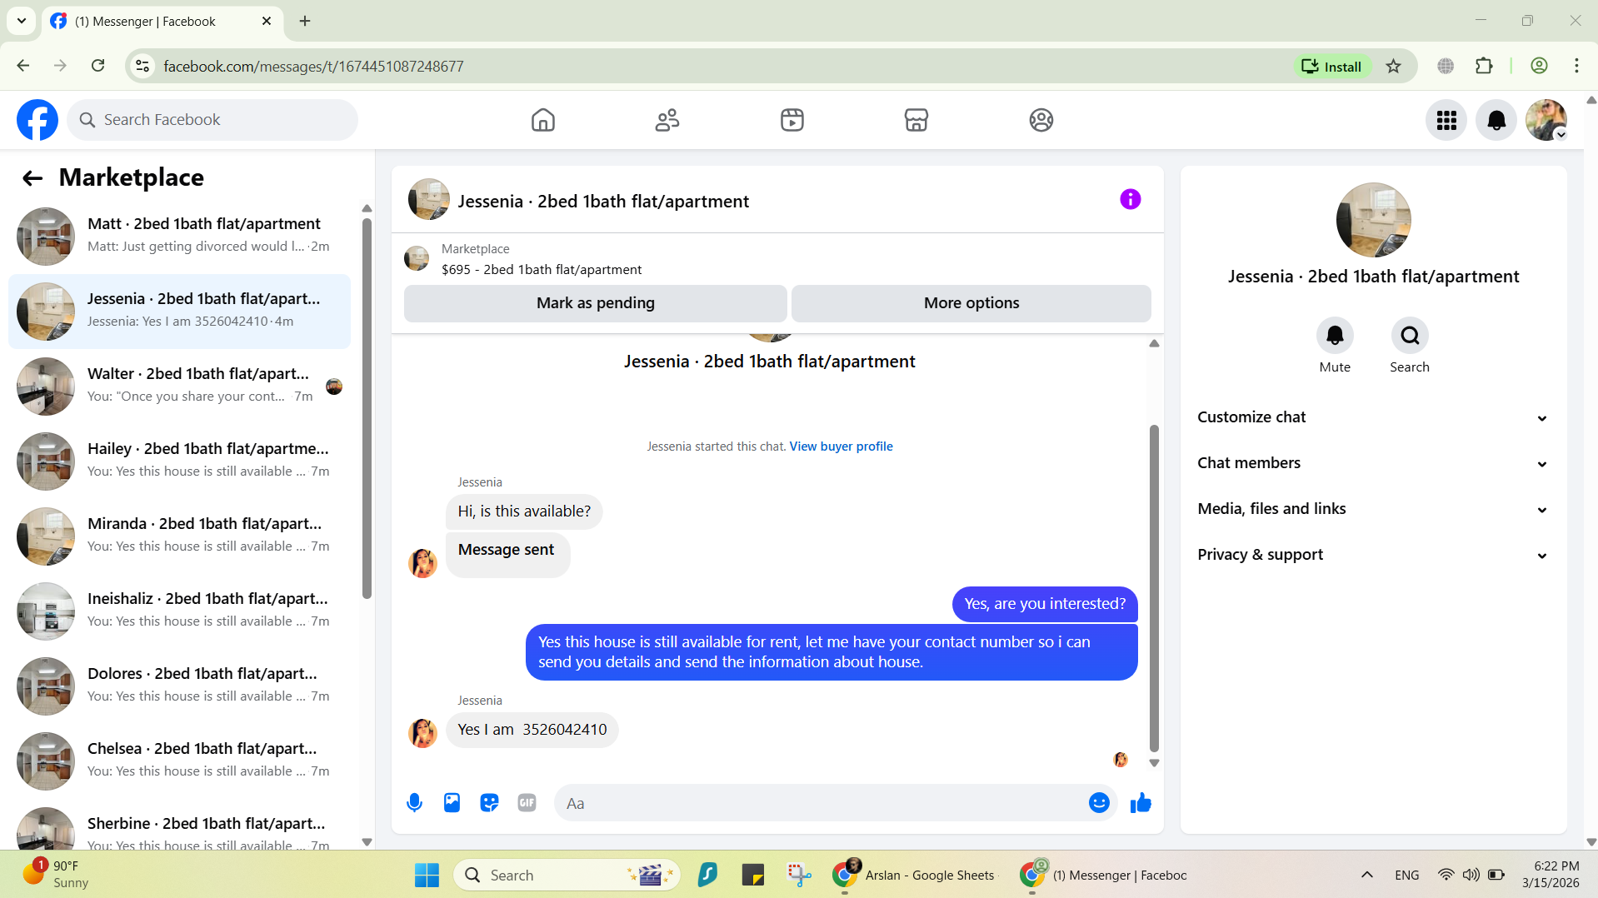Click the message input field
The width and height of the screenshot is (1598, 898).
(821, 803)
